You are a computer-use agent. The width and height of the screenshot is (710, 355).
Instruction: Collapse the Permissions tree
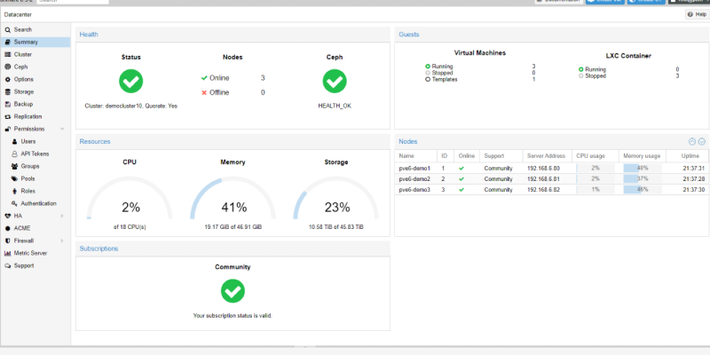coord(62,129)
